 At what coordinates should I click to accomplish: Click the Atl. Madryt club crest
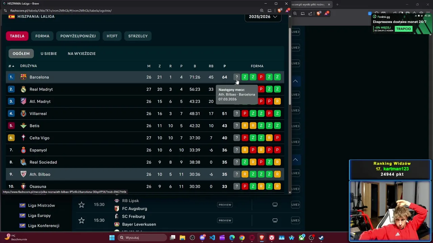click(x=23, y=101)
